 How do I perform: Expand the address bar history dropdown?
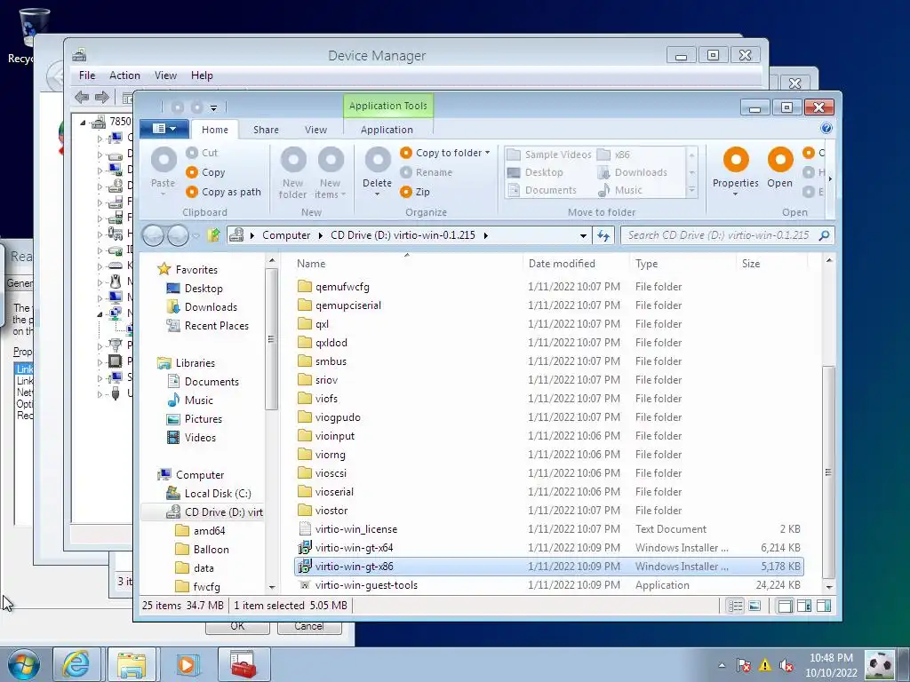coord(583,235)
